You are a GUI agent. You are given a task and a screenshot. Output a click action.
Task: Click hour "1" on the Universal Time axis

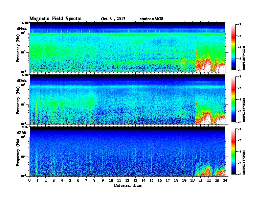(x=38, y=180)
